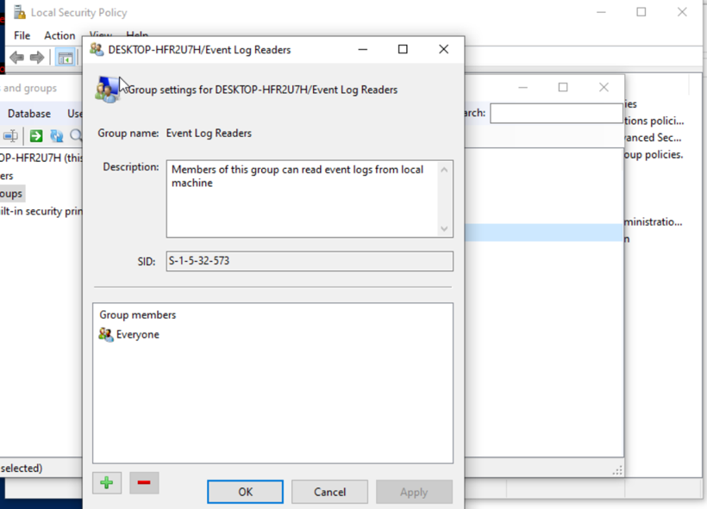Select Built-in security principals in the tree
The height and width of the screenshot is (509, 707).
[x=39, y=210]
